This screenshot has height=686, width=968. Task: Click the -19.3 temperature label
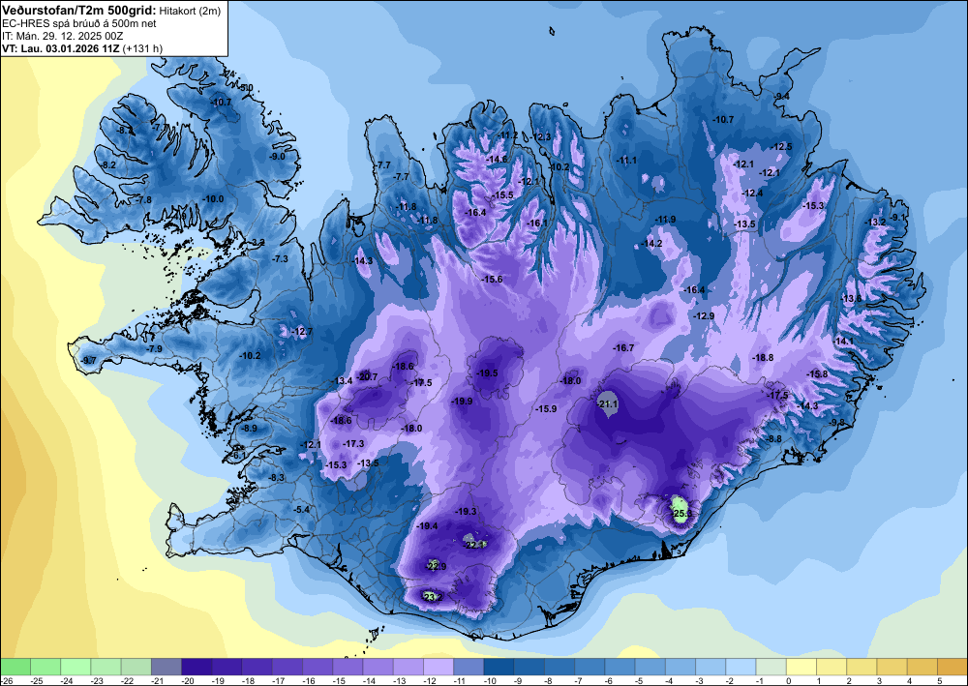[x=467, y=512]
